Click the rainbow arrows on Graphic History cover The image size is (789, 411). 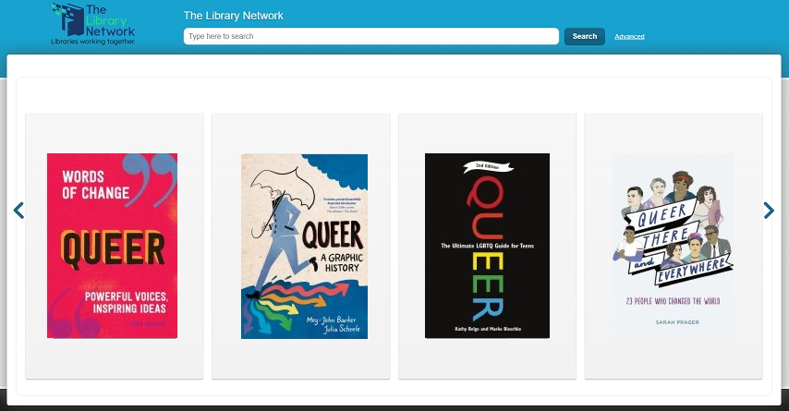[295, 305]
